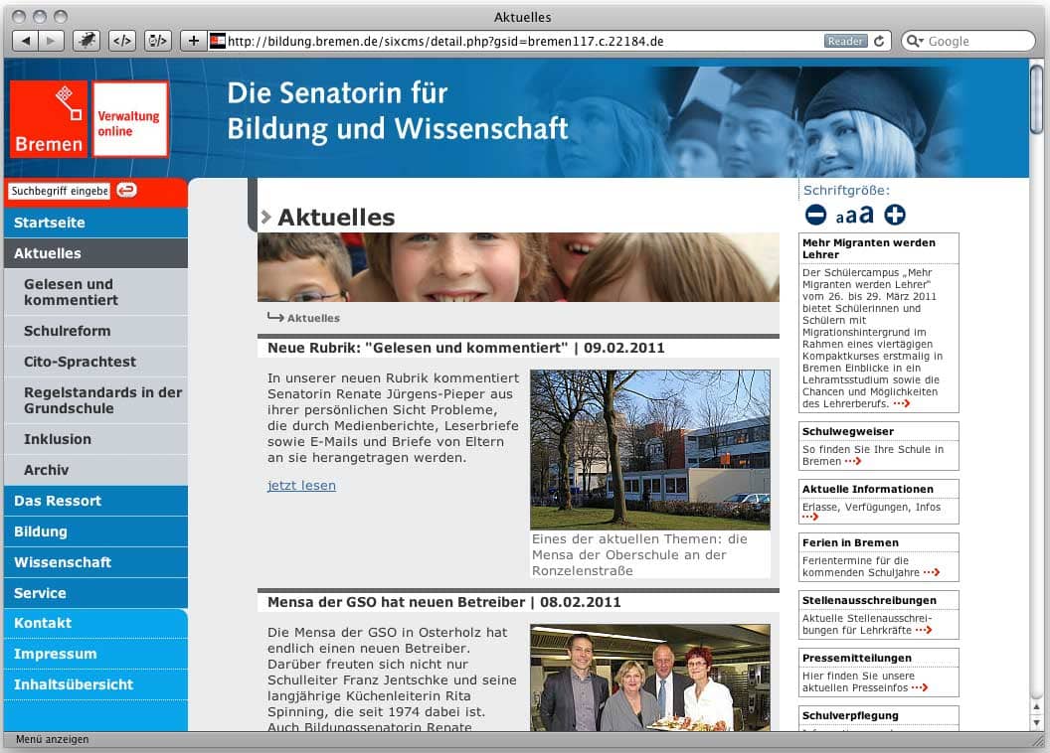Click the 'jetzt lesen' link
This screenshot has height=753, width=1050.
click(x=301, y=485)
